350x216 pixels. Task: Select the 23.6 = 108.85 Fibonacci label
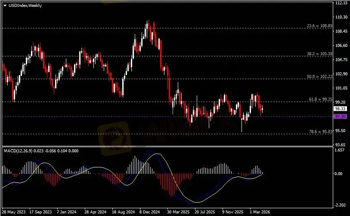point(320,26)
